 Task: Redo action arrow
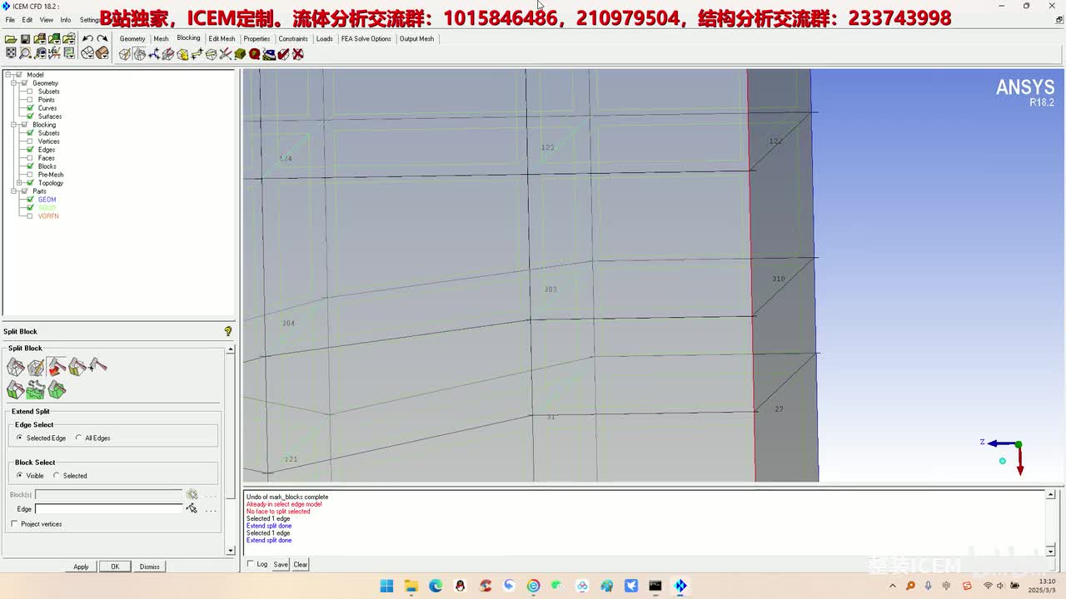coord(102,39)
